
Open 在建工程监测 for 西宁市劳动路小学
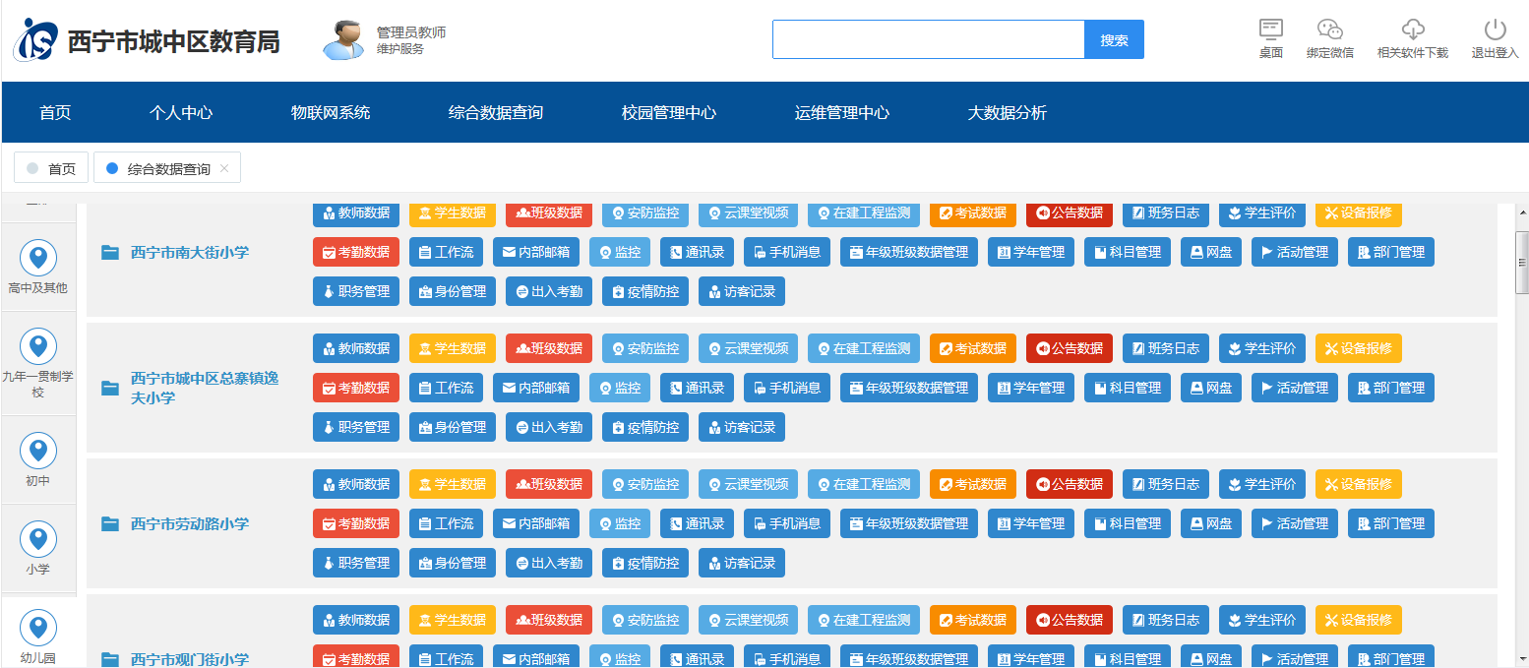(x=864, y=484)
